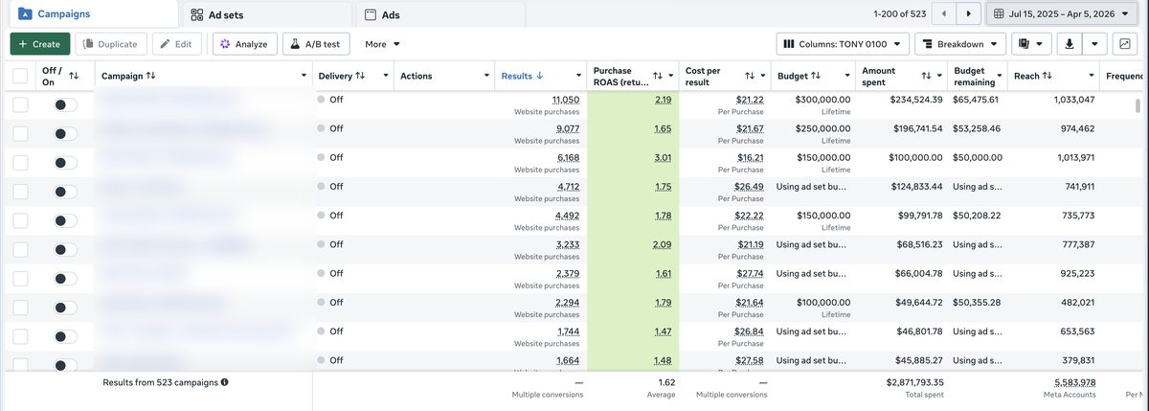The image size is (1149, 411).
Task: Click the Edit button
Action: tap(177, 44)
